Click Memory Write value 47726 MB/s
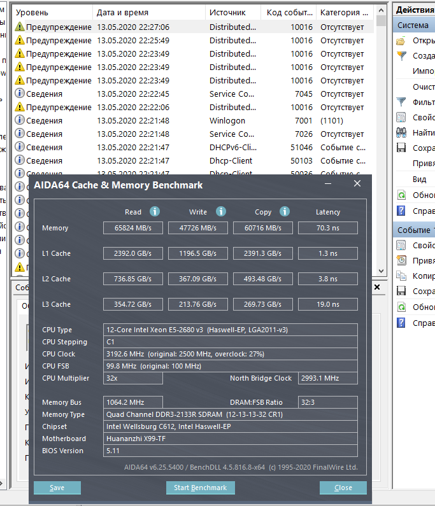 pyautogui.click(x=198, y=228)
